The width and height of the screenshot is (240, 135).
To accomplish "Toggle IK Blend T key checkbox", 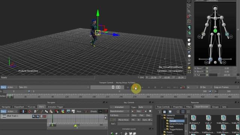I will [207, 68].
